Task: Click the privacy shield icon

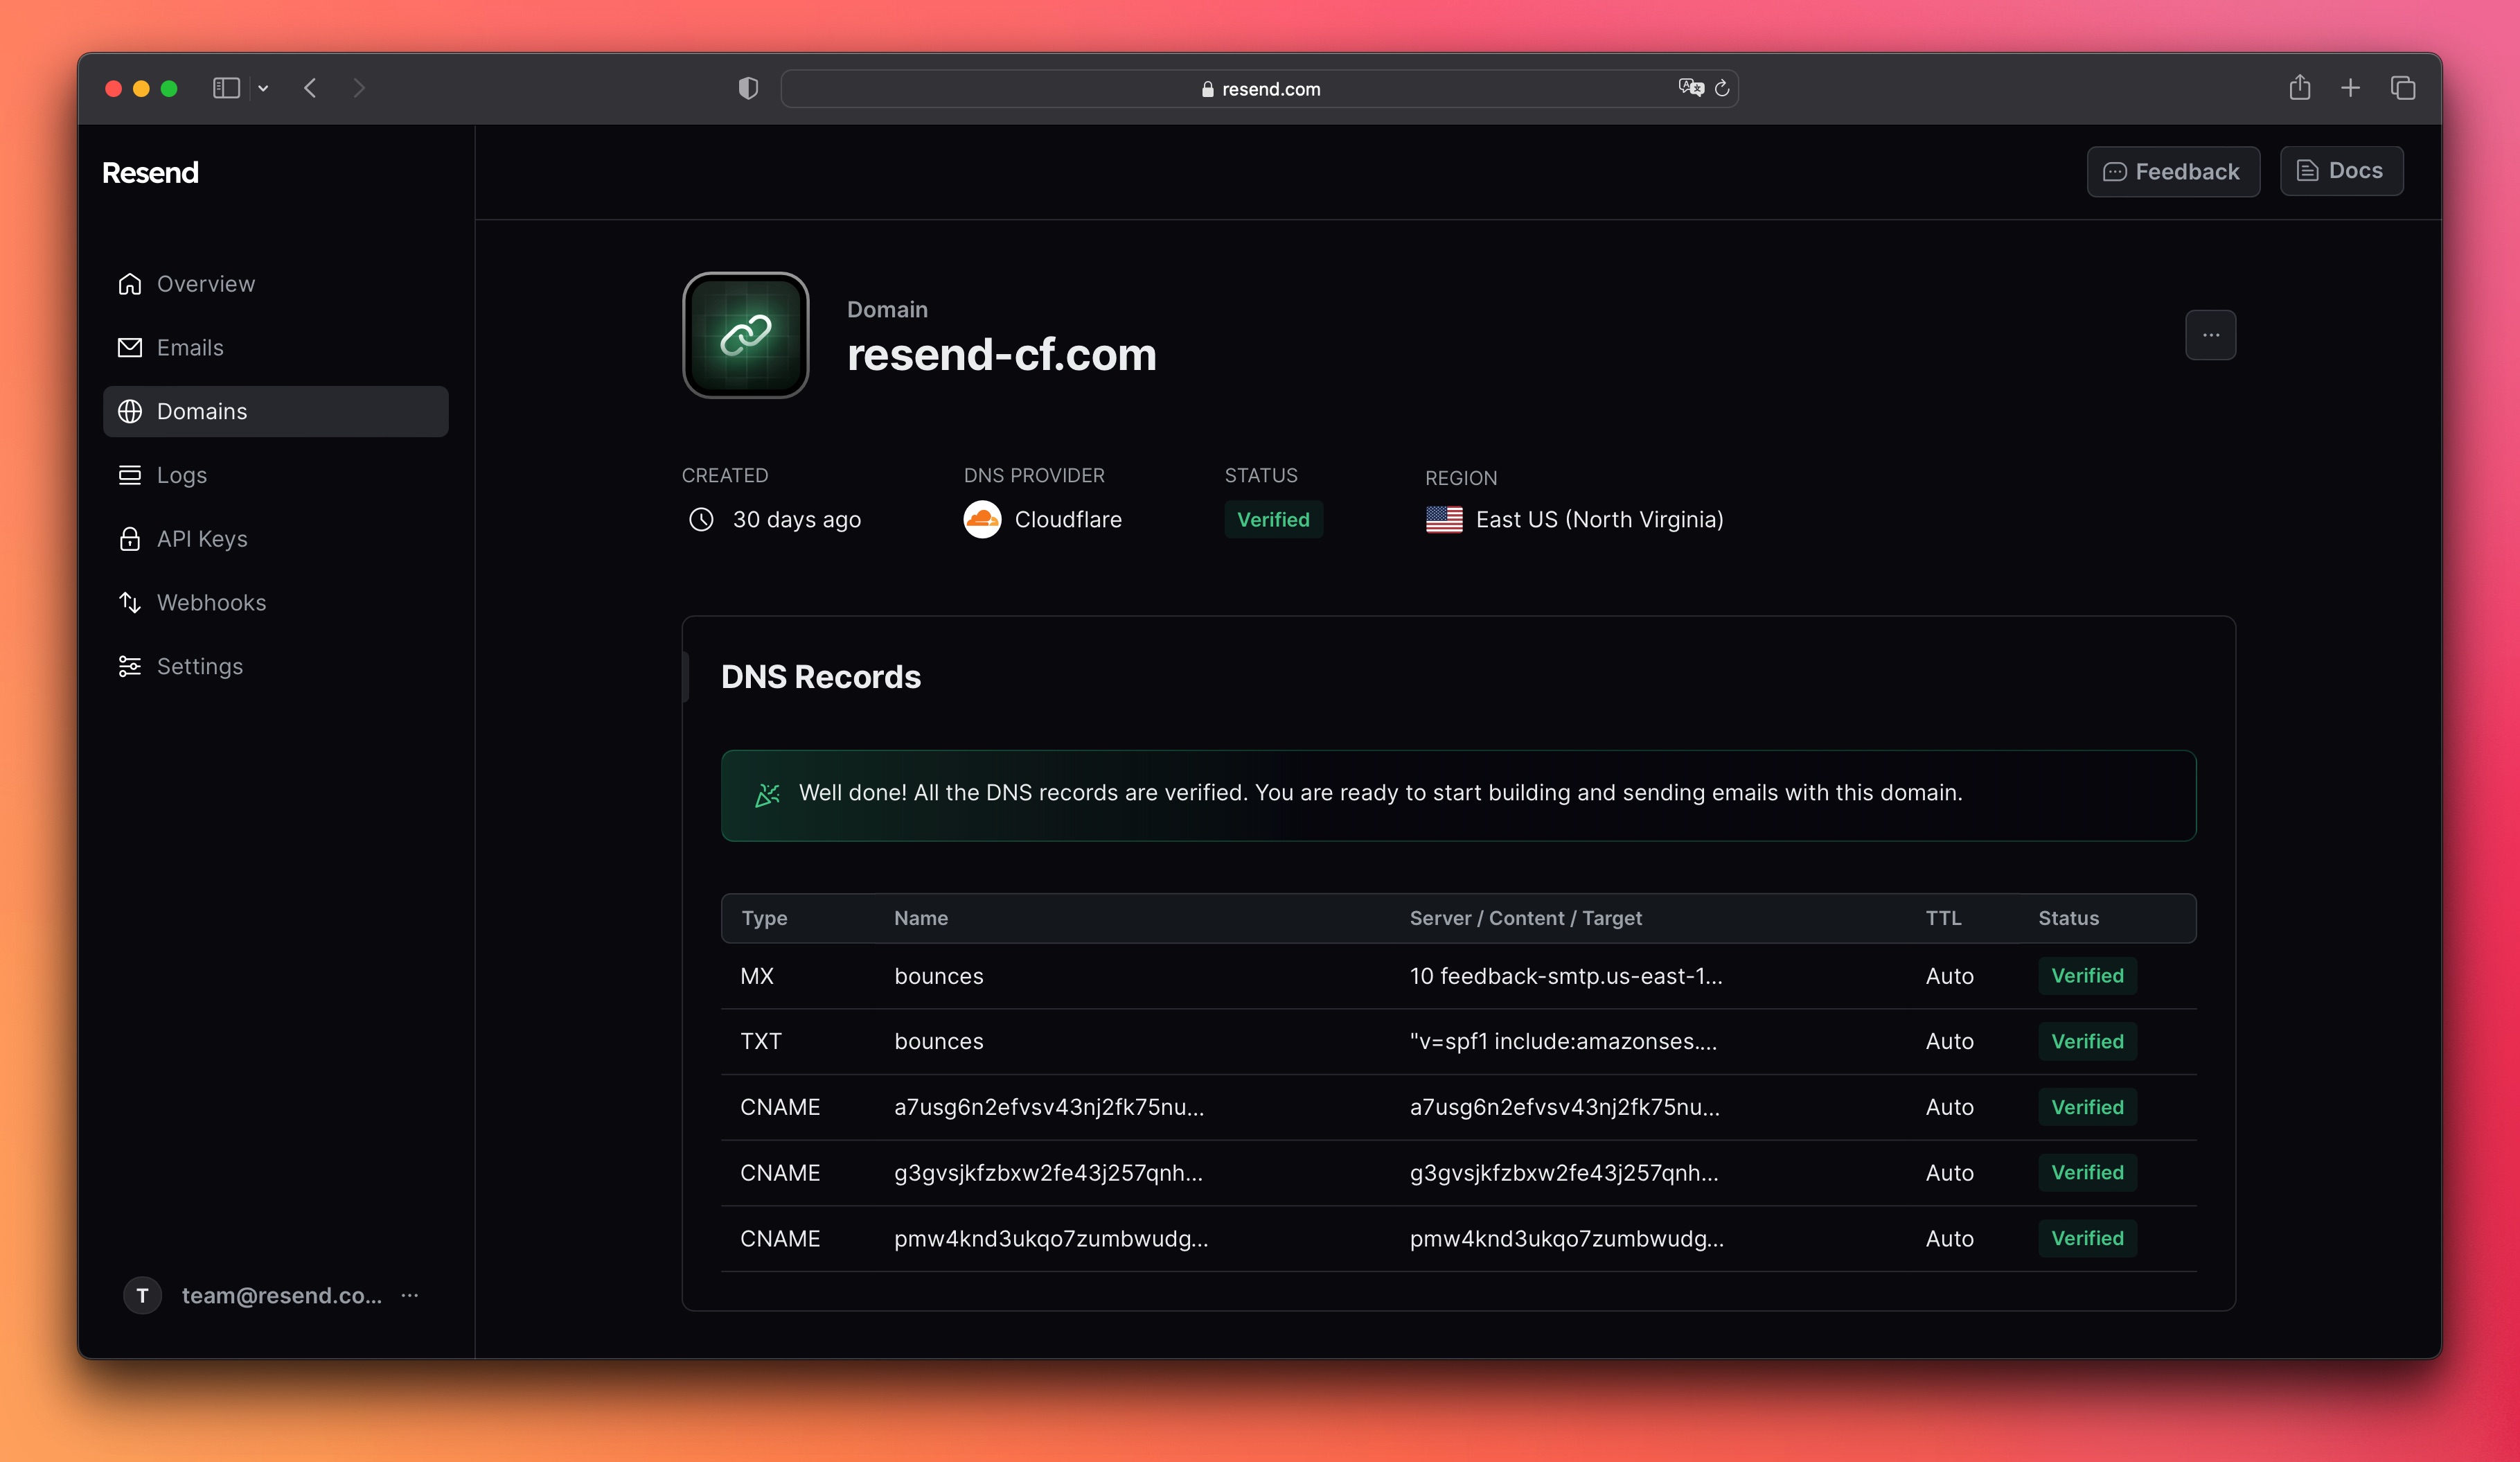Action: 748,88
